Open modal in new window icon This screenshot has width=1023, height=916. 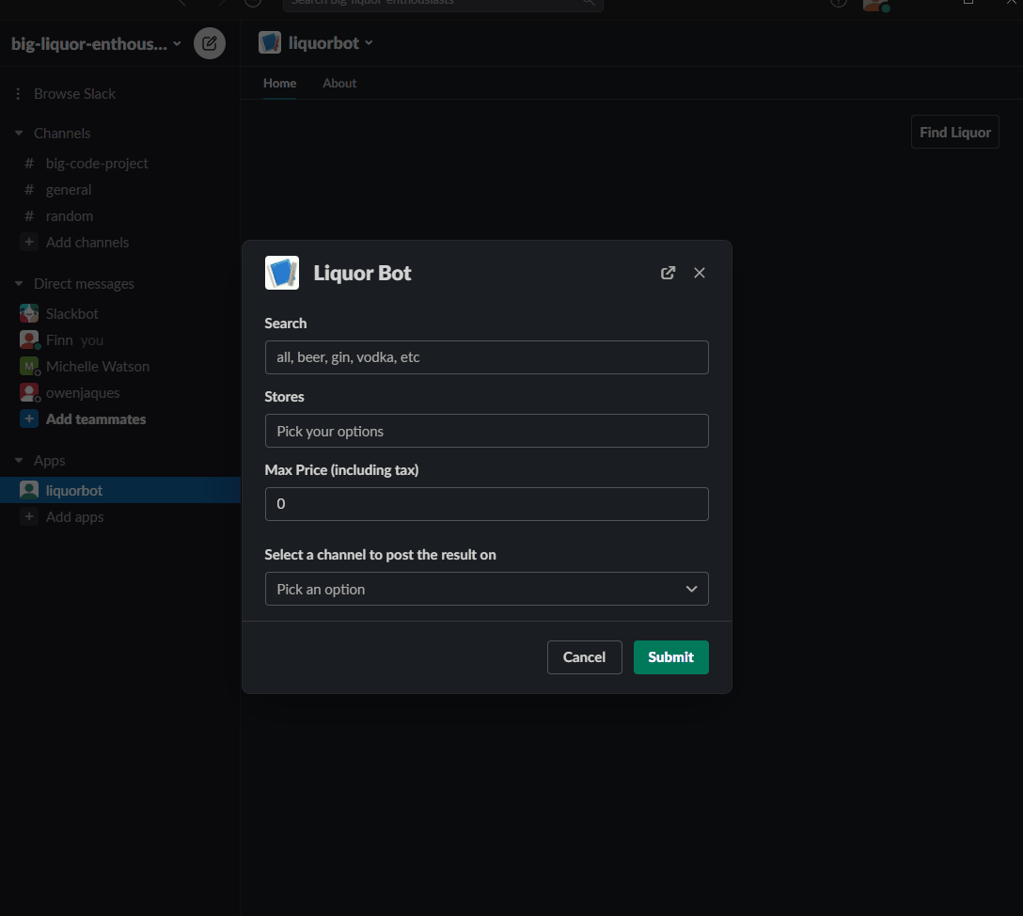point(668,273)
